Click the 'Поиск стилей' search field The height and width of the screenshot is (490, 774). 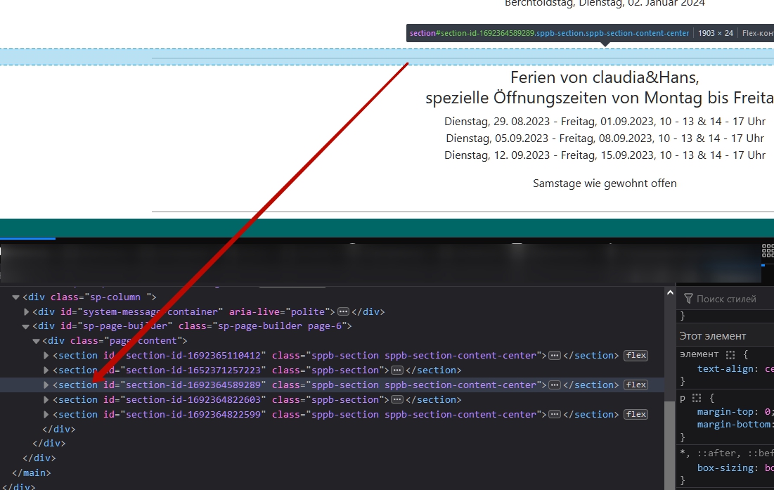click(x=731, y=299)
